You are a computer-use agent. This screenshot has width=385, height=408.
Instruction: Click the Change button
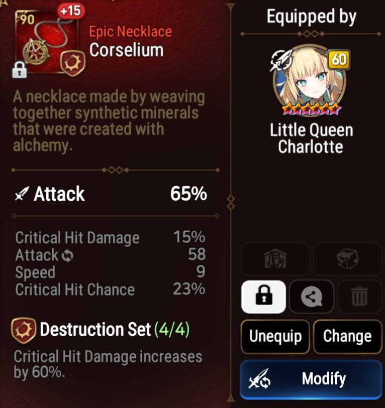click(x=347, y=337)
